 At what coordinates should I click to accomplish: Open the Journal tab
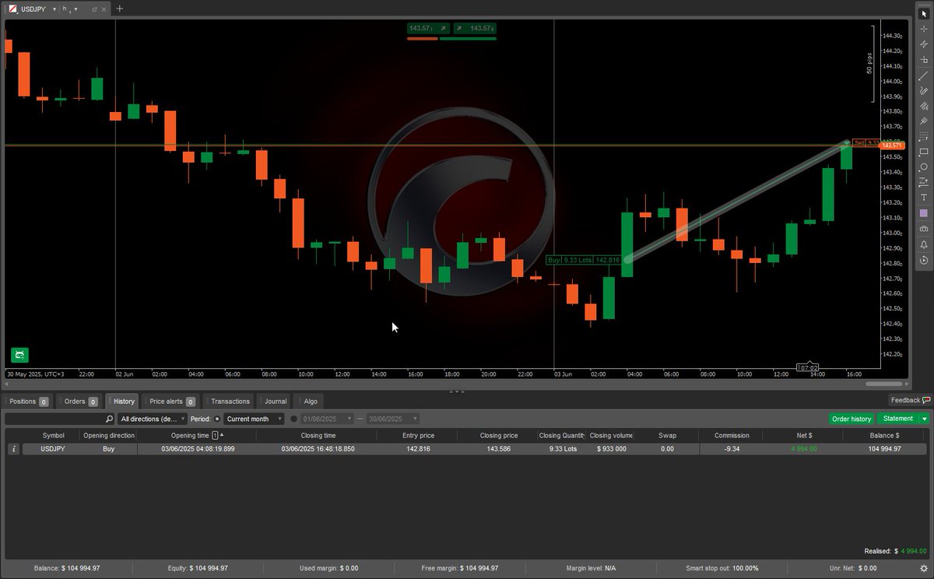pos(275,402)
